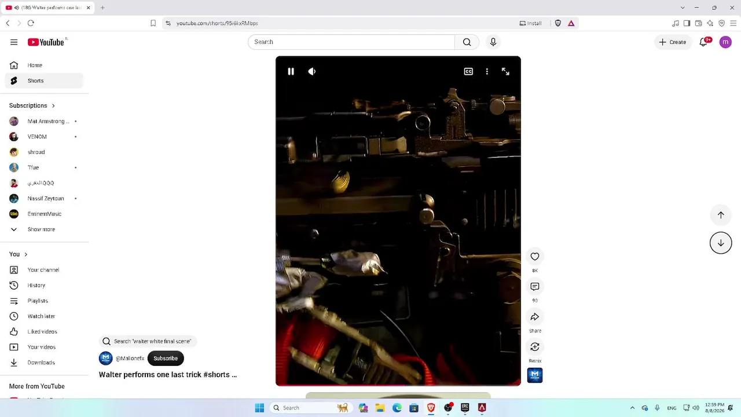This screenshot has width=741, height=417.
Task: Go to the previous Short with up arrow
Action: (721, 215)
